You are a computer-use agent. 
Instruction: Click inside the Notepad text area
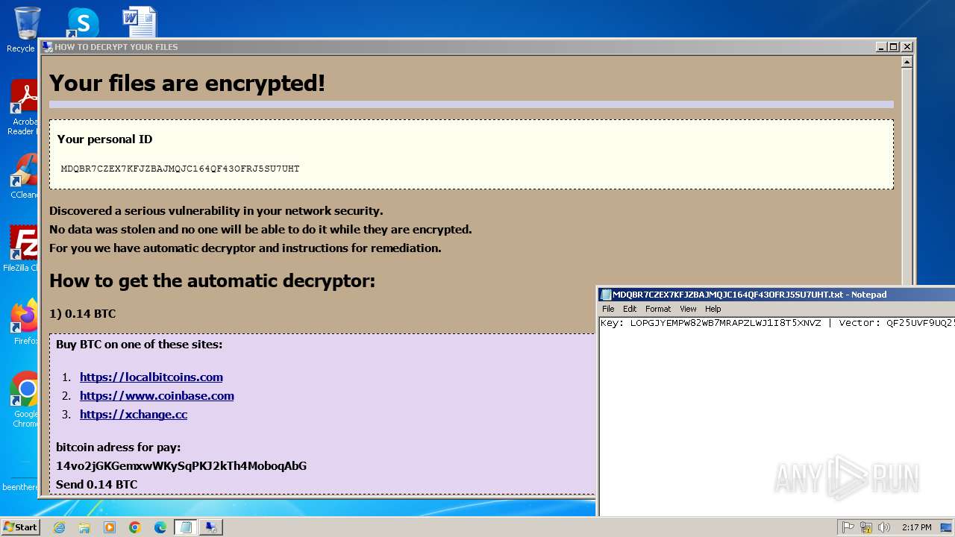click(x=776, y=418)
